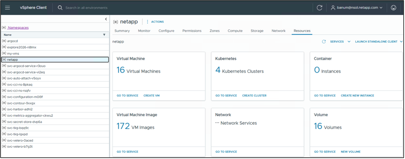
Task: Open the Permissions tab
Action: click(x=192, y=31)
